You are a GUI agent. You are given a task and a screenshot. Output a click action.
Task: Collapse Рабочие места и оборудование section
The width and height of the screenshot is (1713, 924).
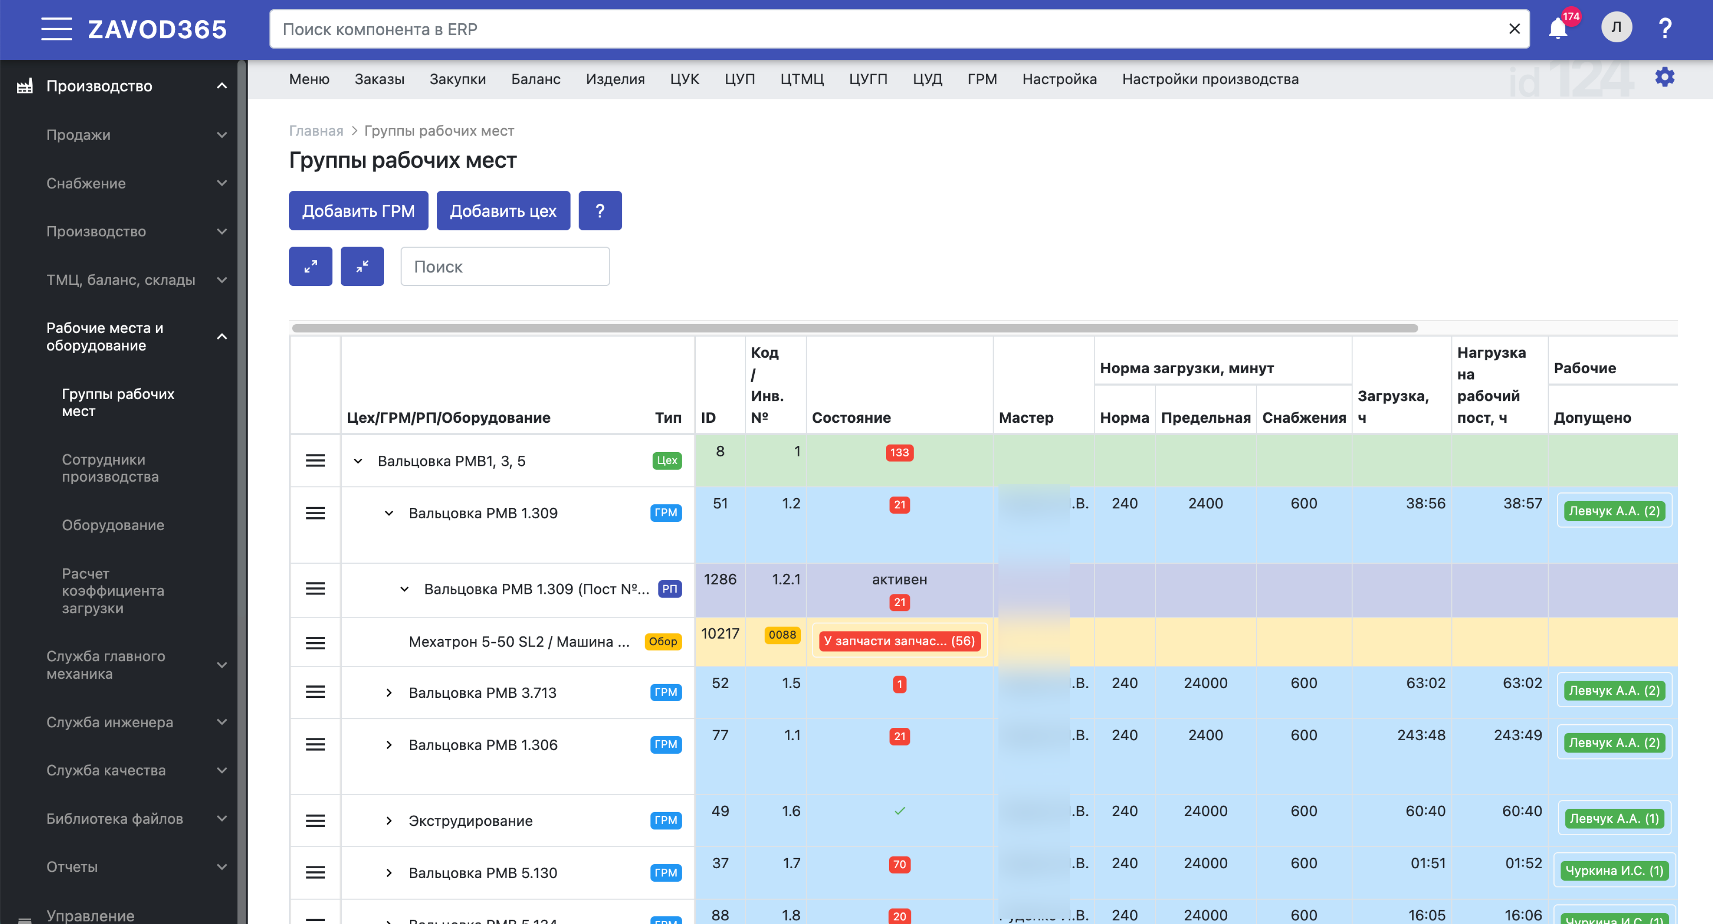221,336
